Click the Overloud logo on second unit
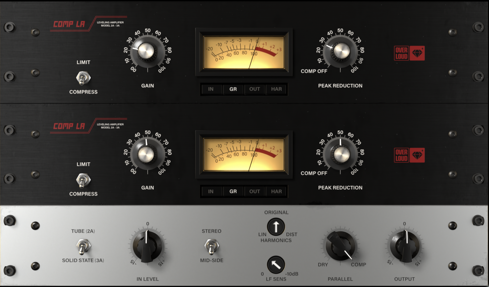 pyautogui.click(x=409, y=155)
